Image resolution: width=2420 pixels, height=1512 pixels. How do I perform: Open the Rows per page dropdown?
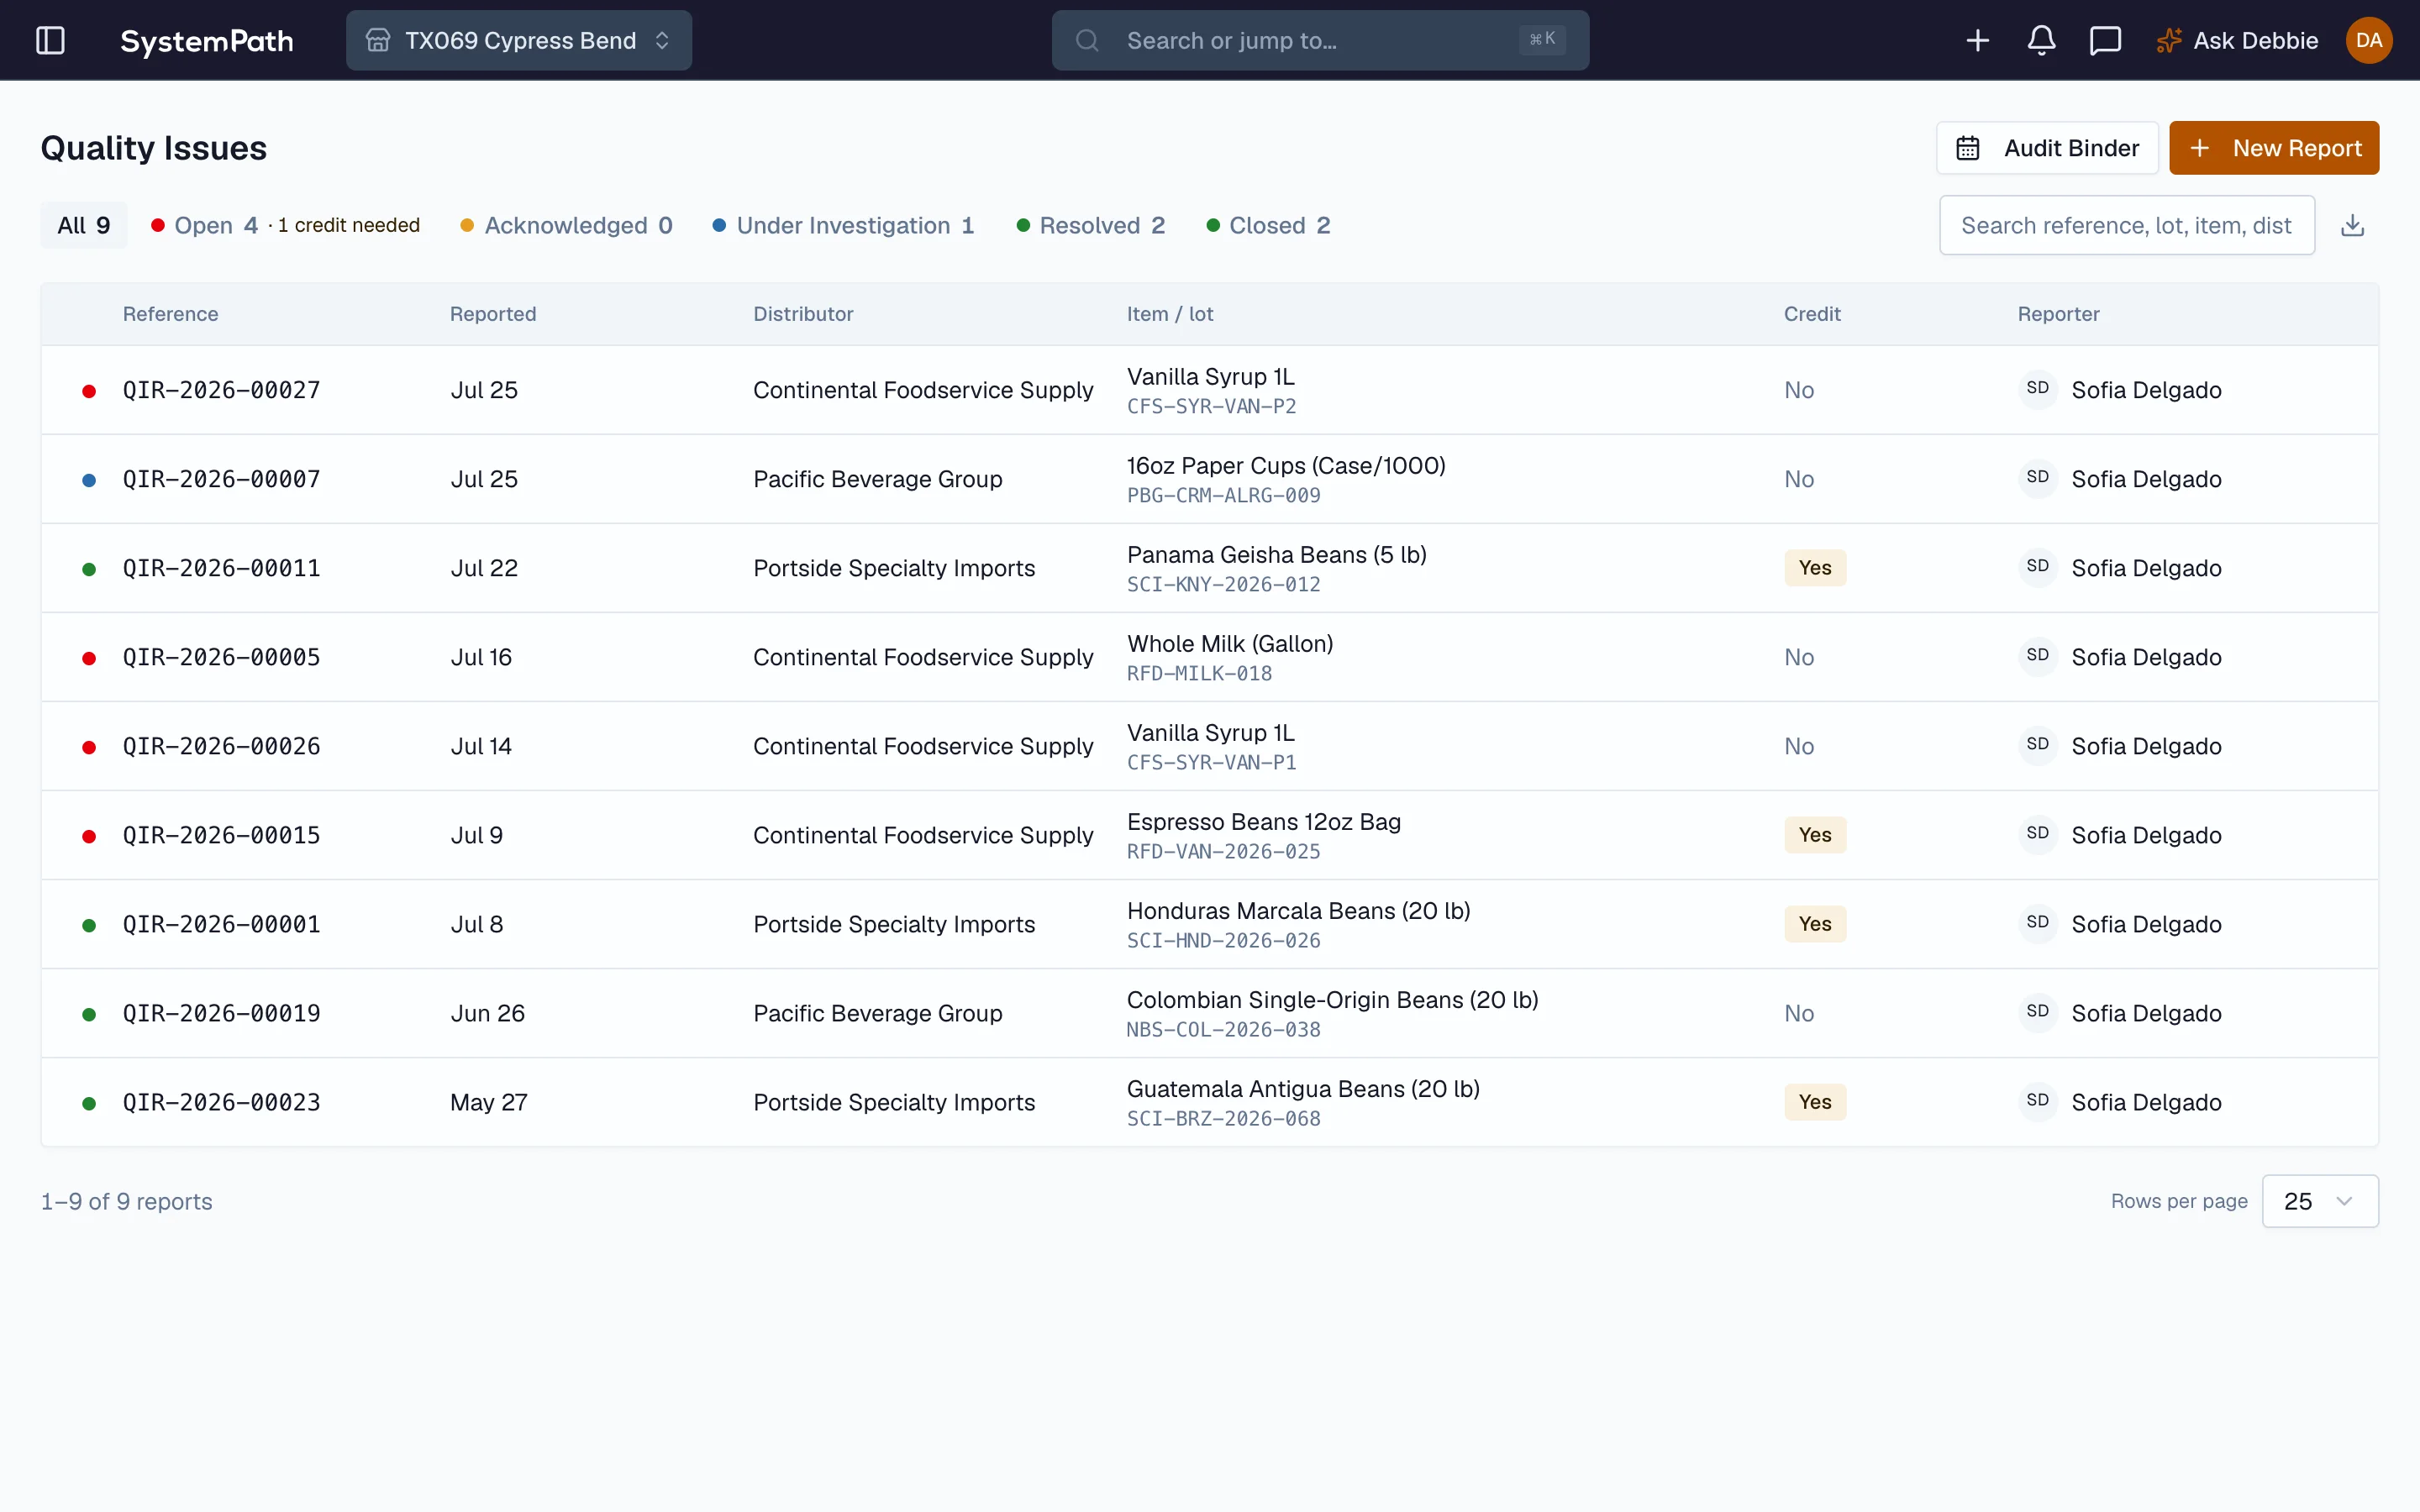[2320, 1201]
